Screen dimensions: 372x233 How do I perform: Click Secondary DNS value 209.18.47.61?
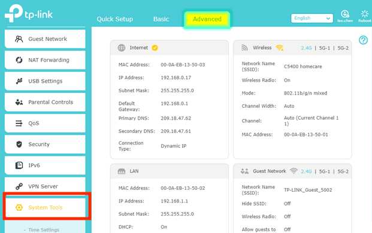coord(176,131)
